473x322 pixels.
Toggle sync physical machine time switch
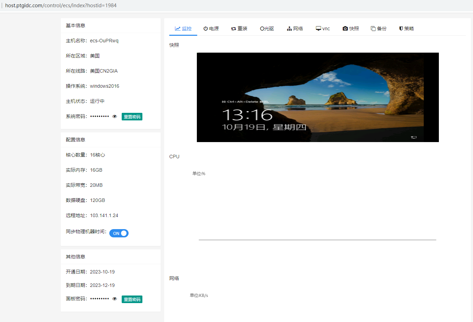tap(119, 233)
